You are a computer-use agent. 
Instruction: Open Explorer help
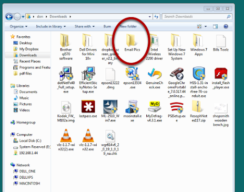[226, 26]
